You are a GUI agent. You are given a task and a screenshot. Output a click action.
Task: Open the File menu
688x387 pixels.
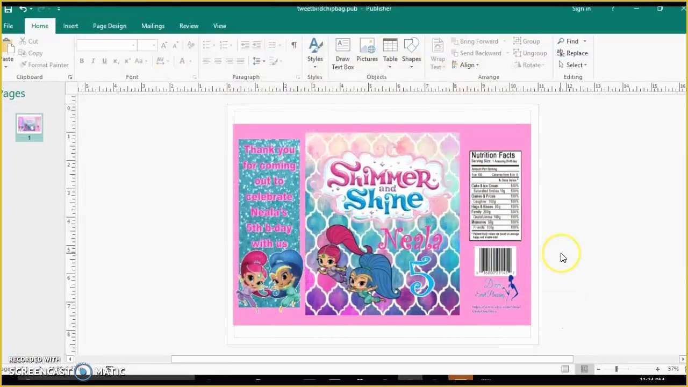click(8, 26)
